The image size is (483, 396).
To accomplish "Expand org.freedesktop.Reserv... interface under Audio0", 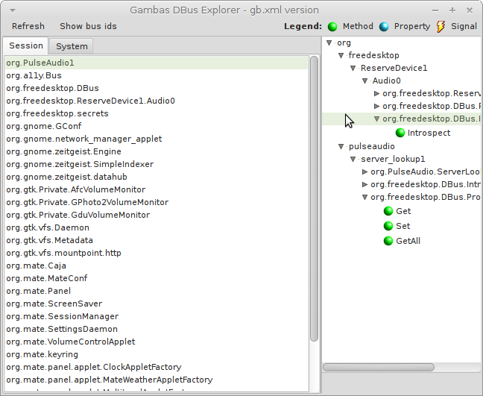I will coord(376,93).
